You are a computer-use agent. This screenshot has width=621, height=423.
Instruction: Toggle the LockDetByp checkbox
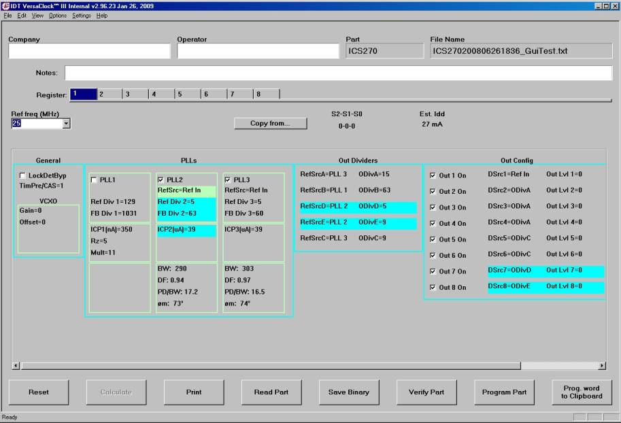pos(22,175)
